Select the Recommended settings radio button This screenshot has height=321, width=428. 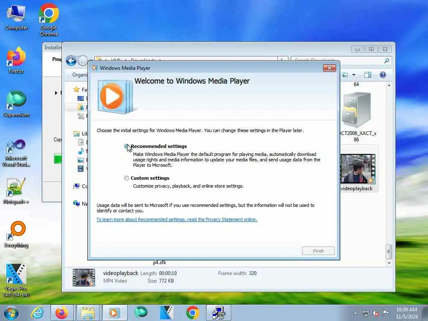[126, 146]
